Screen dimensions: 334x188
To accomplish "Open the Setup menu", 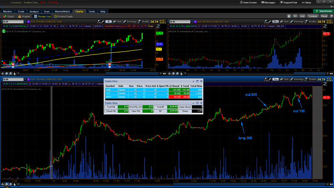I will (x=306, y=3).
